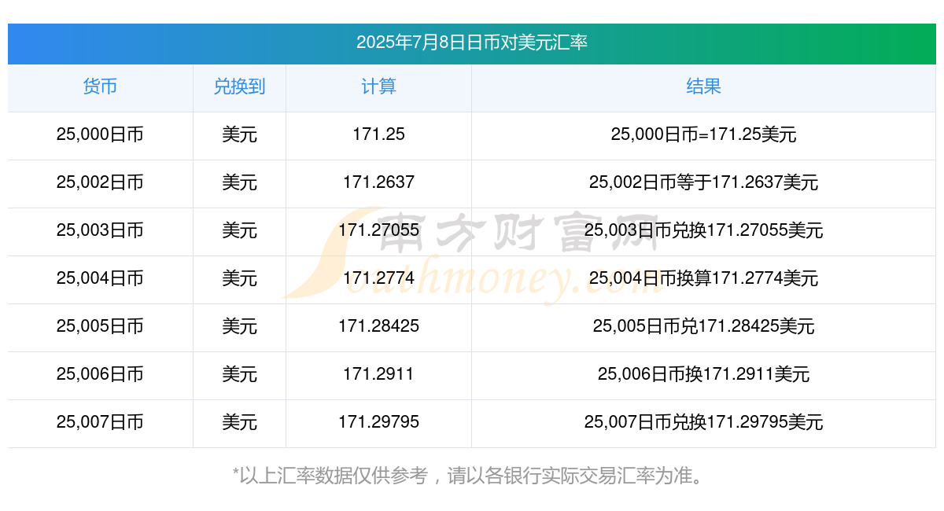This screenshot has width=944, height=511.
Task: Select the calculated value 171.28425
Action: click(x=378, y=326)
